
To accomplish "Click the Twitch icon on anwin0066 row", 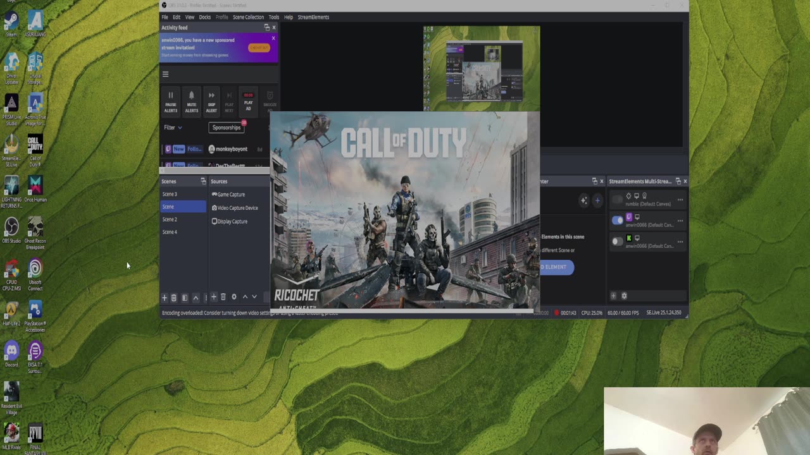I will point(629,217).
